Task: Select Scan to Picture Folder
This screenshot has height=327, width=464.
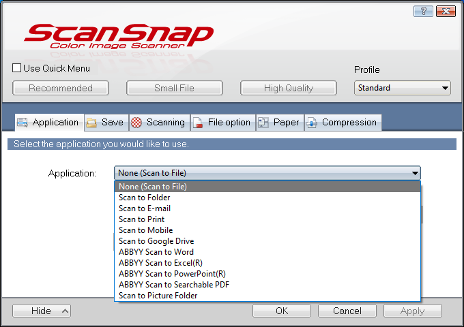Action: coord(267,296)
